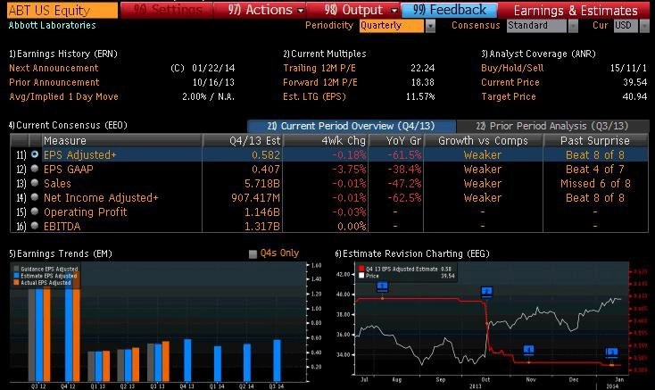Click the Target Price value 40.94
The image size is (655, 390).
pos(635,96)
